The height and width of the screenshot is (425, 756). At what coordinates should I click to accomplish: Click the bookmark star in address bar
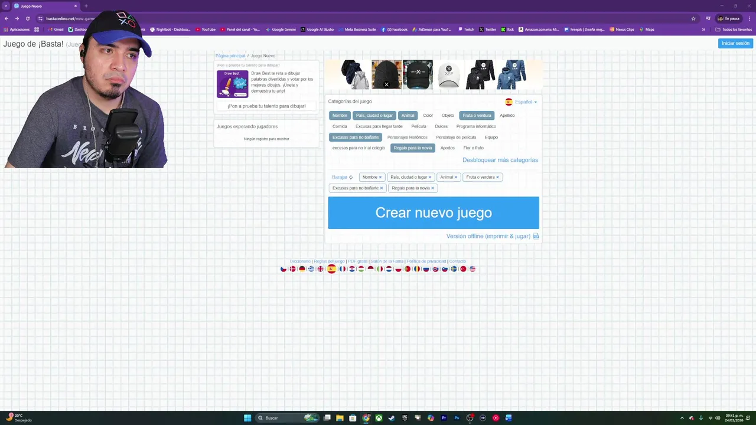[693, 18]
